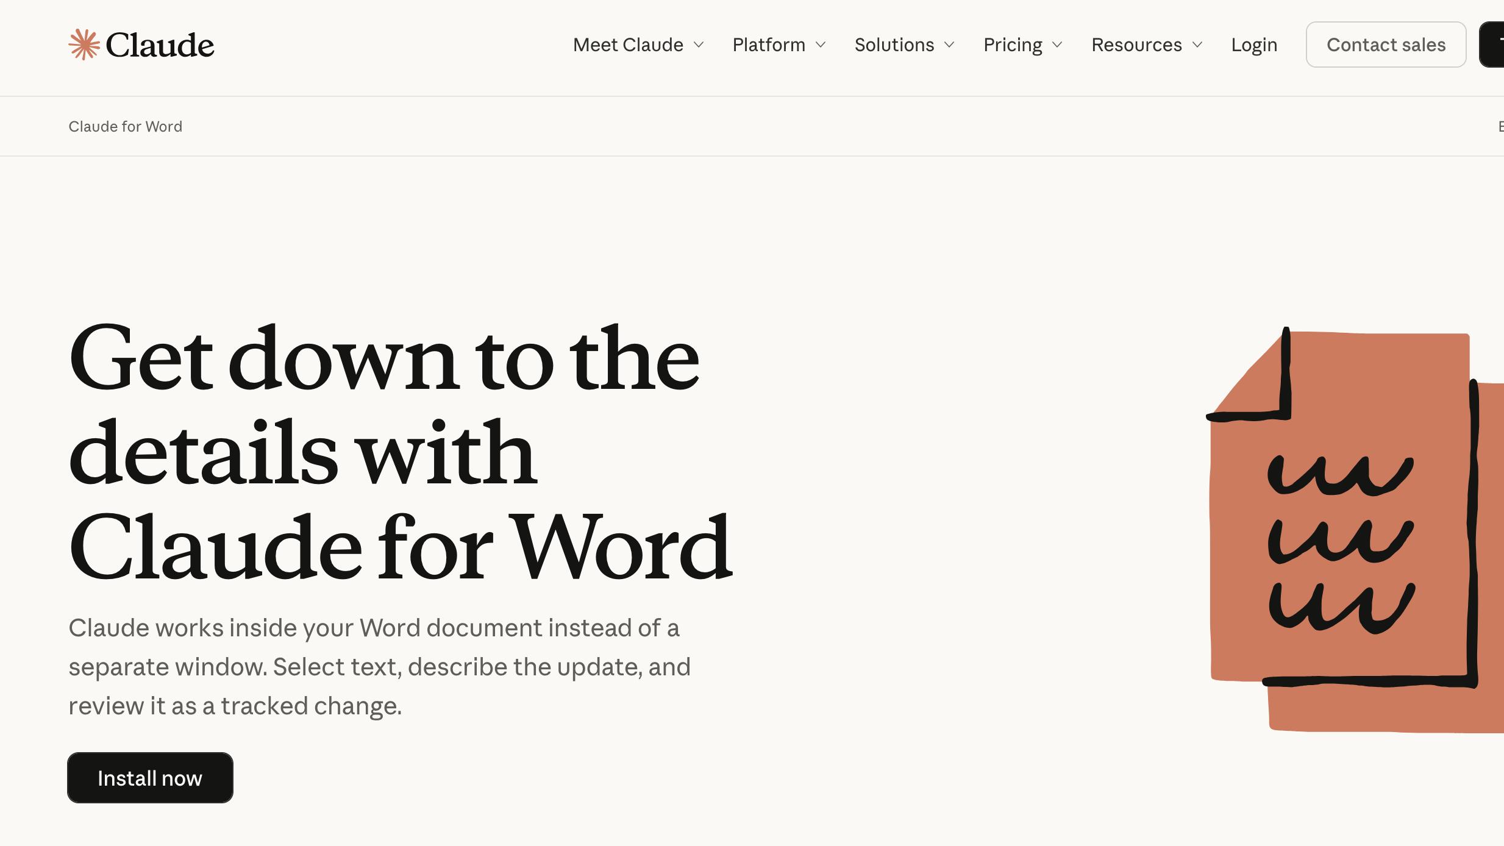Go to the Login page

[x=1254, y=44]
